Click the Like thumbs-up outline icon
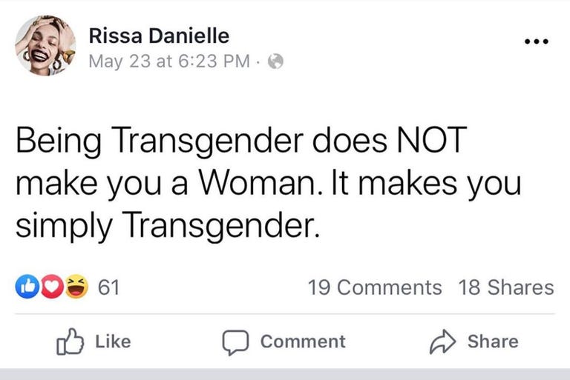The image size is (570, 380). pos(71,341)
